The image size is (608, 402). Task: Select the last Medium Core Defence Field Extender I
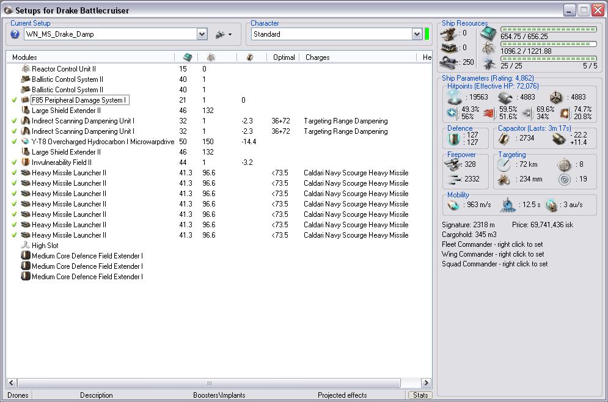coord(87,277)
